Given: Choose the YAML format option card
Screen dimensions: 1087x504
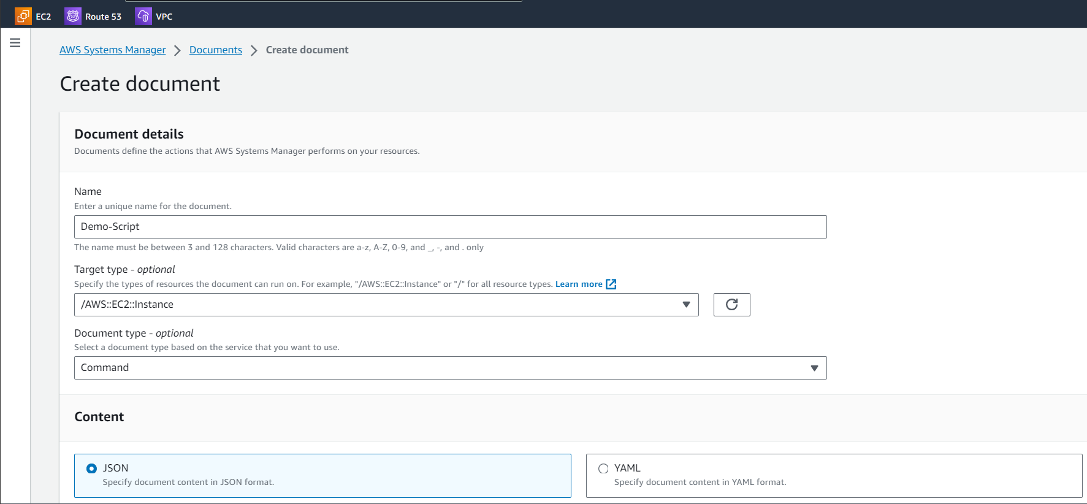Looking at the screenshot, I should (834, 475).
